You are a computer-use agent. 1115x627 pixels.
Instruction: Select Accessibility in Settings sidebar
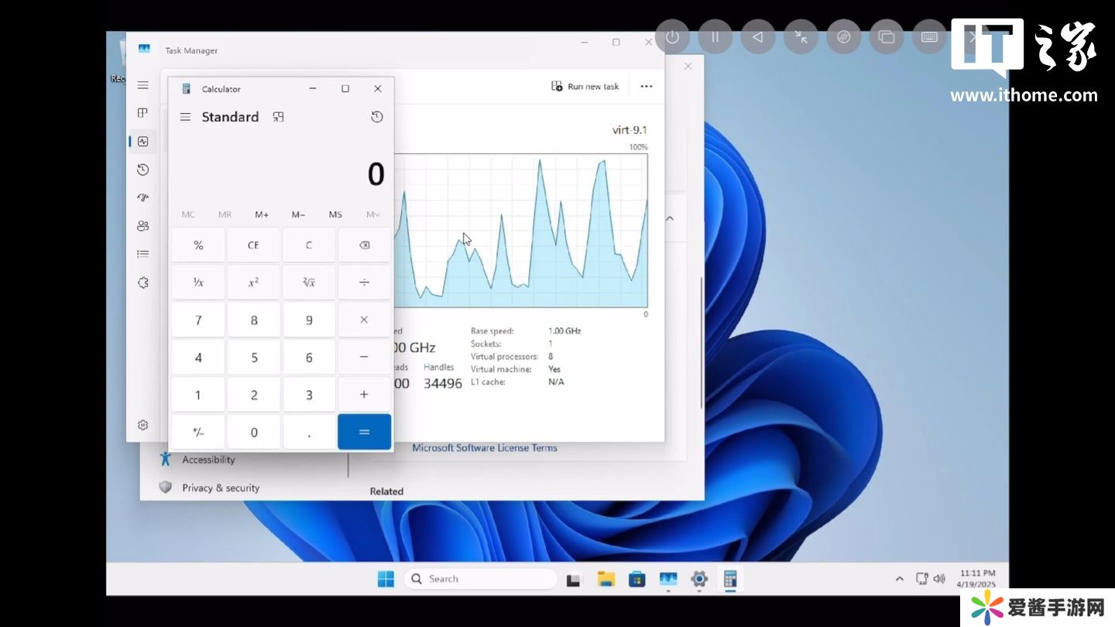click(208, 460)
